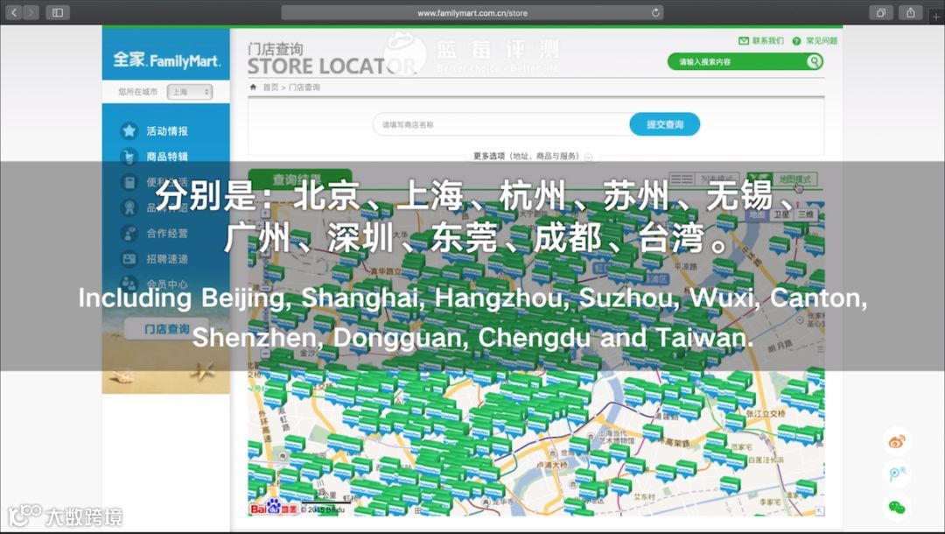Reload the page using the refresh icon
This screenshot has width=945, height=534.
tap(655, 12)
